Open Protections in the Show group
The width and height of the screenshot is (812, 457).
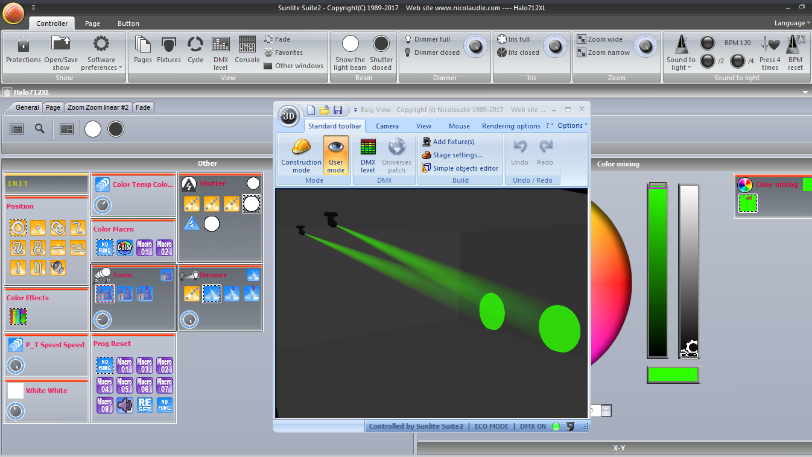click(x=24, y=49)
